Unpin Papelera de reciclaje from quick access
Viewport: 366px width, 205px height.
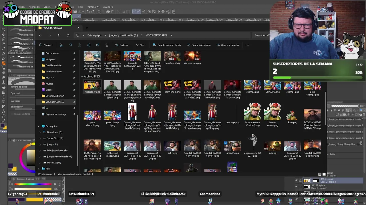74,114
